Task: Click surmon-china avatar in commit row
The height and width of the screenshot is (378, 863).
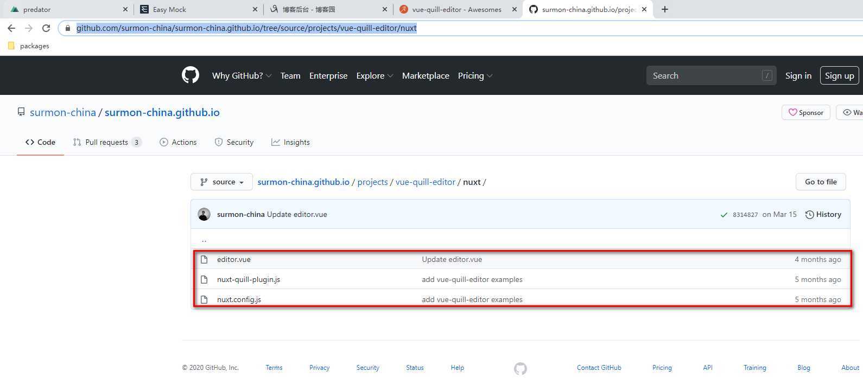Action: [x=204, y=214]
